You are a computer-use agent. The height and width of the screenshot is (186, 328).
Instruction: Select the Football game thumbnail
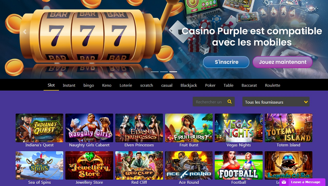(x=239, y=165)
